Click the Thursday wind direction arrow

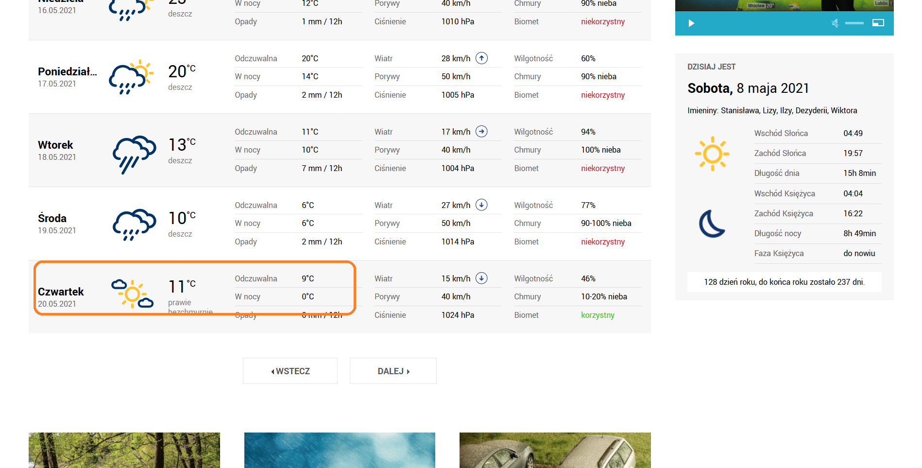[x=481, y=278]
